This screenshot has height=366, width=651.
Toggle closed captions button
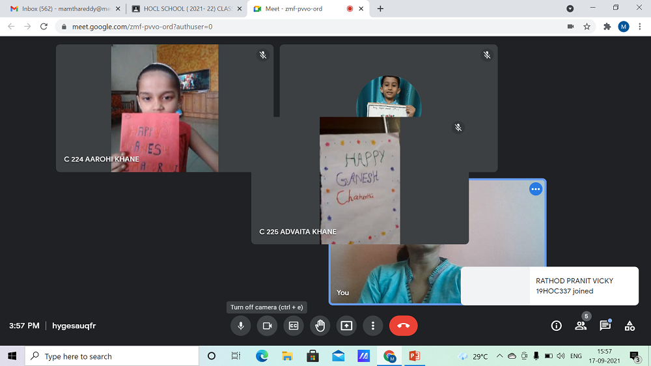294,326
